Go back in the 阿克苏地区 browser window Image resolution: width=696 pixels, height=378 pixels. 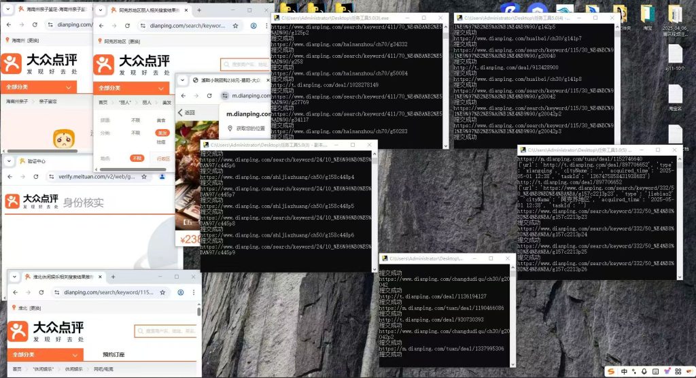(x=102, y=26)
